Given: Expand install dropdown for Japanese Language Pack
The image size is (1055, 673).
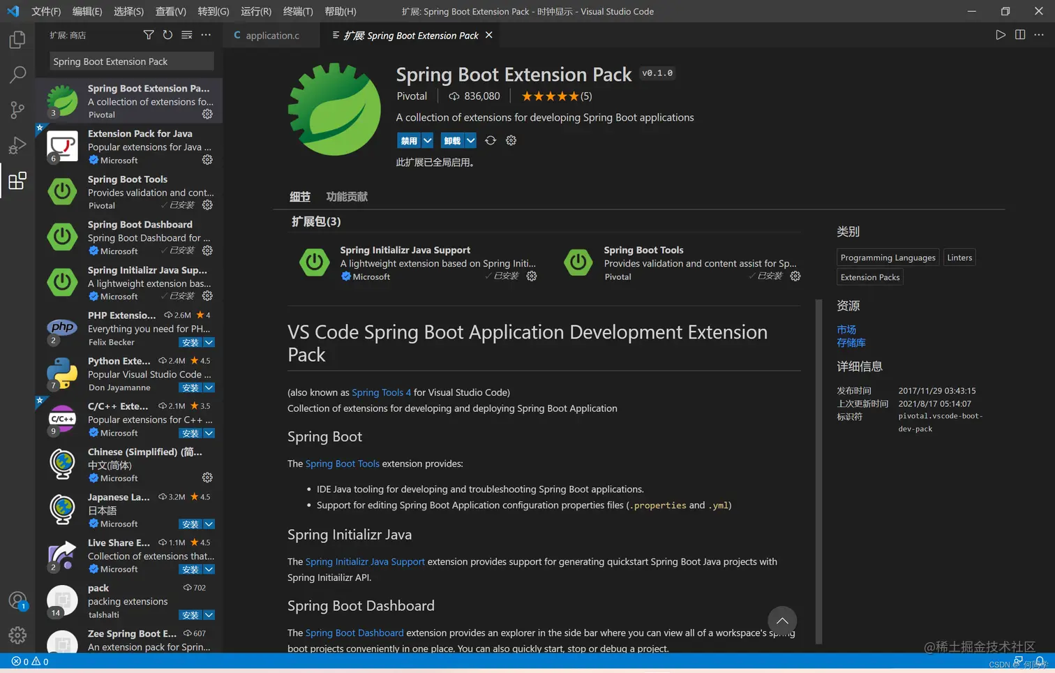Looking at the screenshot, I should point(209,524).
